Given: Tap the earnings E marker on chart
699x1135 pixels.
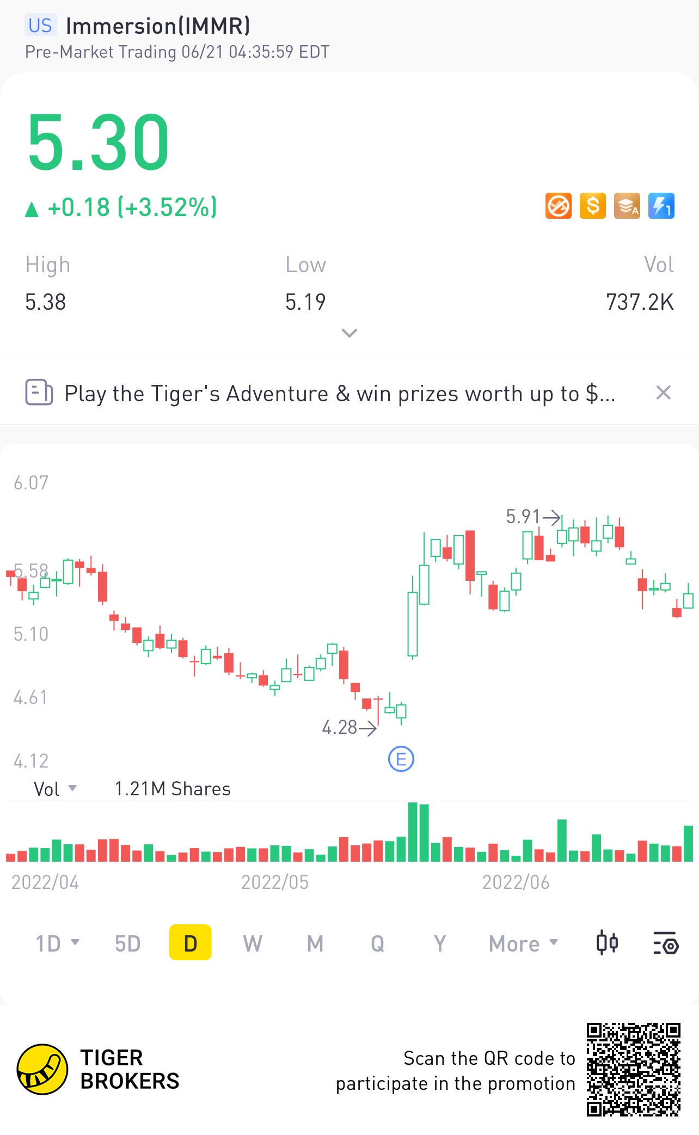Looking at the screenshot, I should 401,759.
